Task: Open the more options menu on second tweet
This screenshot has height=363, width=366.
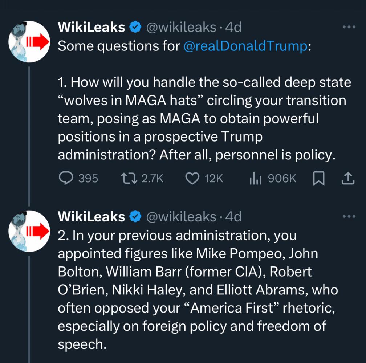Action: 349,217
